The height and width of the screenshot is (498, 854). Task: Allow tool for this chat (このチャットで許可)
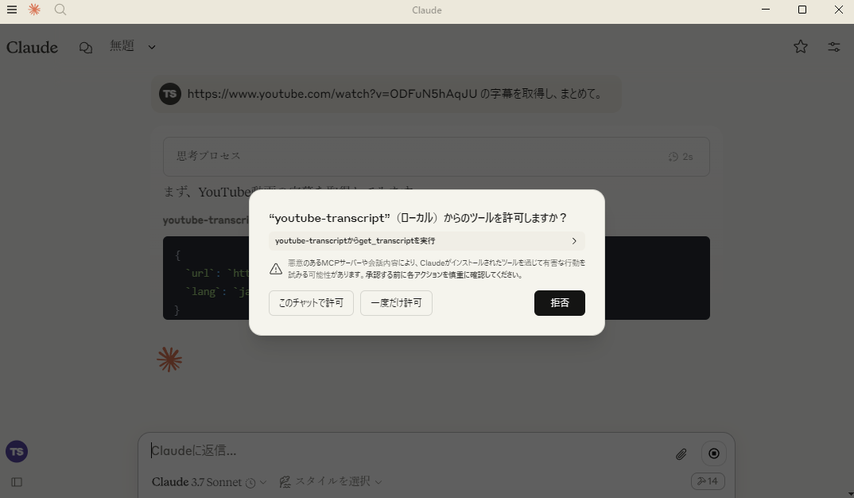[311, 303]
